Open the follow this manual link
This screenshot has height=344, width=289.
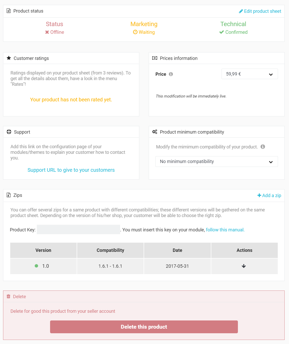(x=225, y=230)
